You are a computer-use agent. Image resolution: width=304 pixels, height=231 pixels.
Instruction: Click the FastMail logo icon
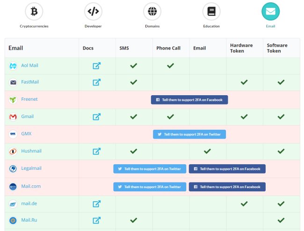[x=13, y=83]
